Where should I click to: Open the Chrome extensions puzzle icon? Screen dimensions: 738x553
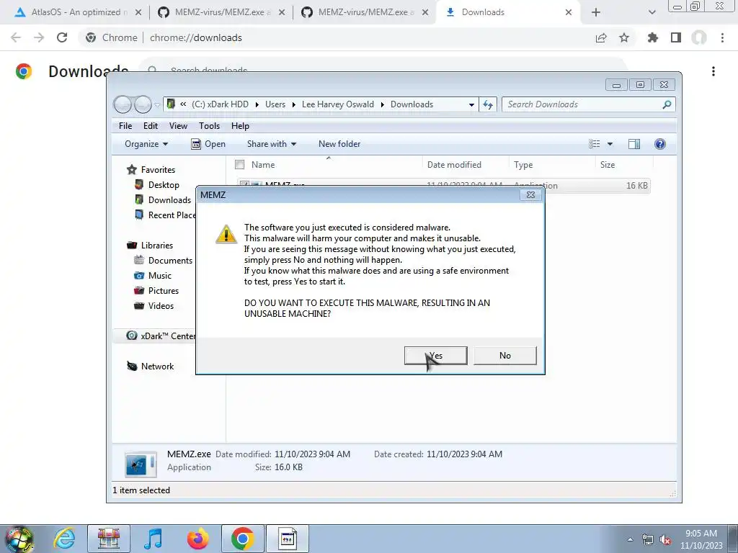click(x=652, y=37)
